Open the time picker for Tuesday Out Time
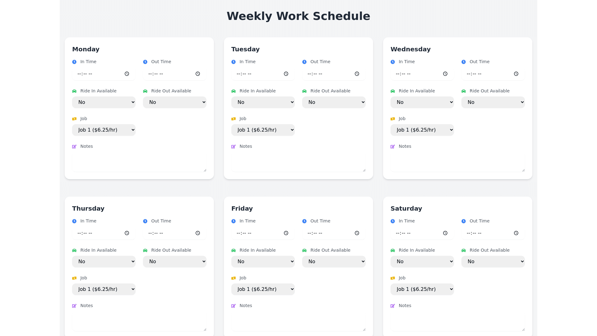This screenshot has height=336, width=597. tap(357, 74)
